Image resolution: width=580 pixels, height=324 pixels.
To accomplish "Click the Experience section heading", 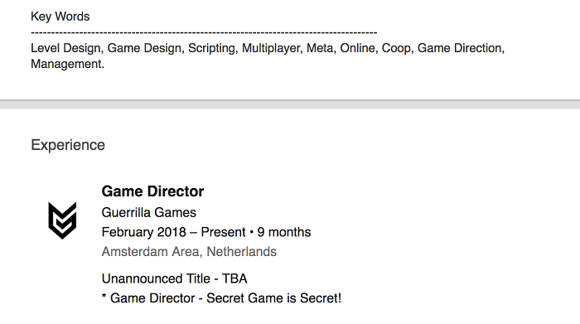I will (x=68, y=145).
